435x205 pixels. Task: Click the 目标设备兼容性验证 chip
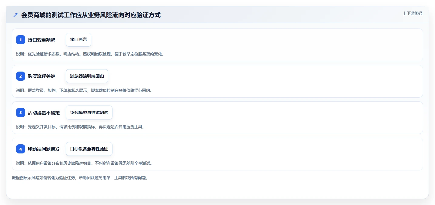(89, 149)
